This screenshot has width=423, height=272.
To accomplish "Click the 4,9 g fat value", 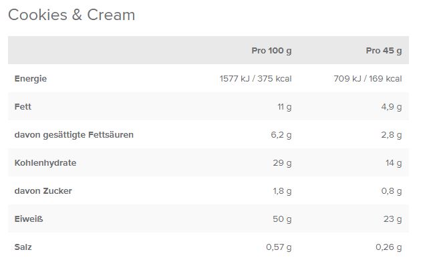I will tap(392, 107).
